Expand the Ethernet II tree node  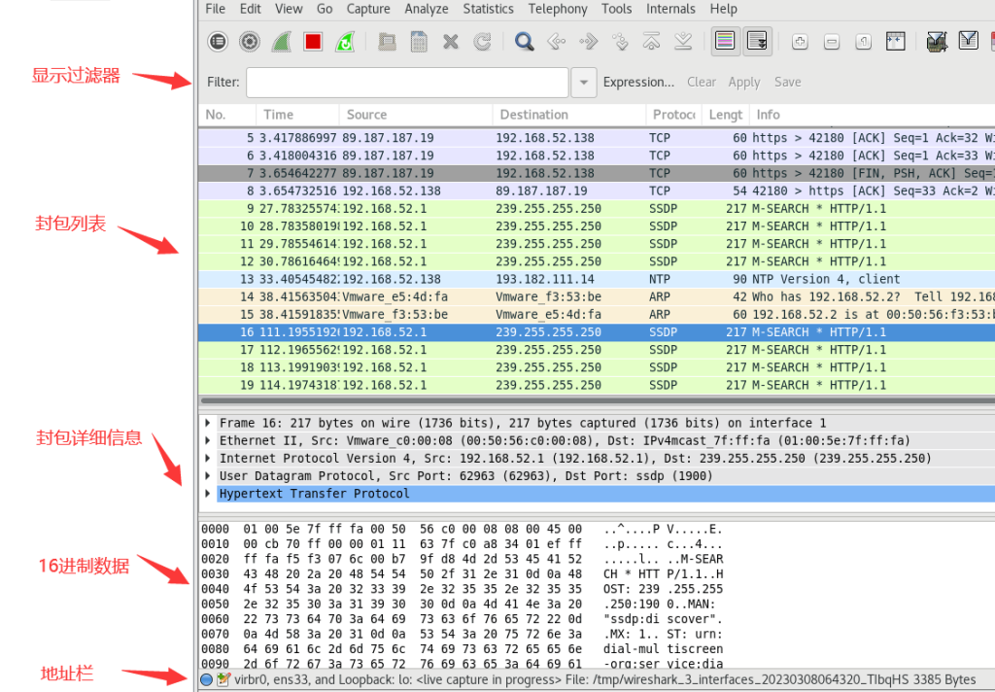point(208,440)
